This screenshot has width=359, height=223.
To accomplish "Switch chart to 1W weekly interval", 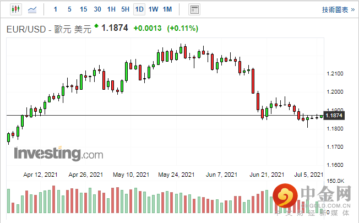I will [x=153, y=9].
